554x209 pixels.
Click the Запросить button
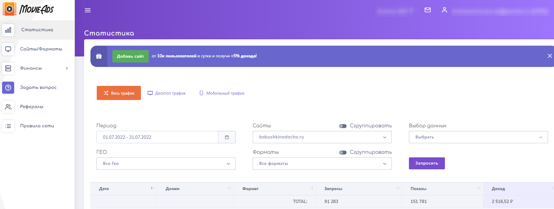(x=427, y=163)
